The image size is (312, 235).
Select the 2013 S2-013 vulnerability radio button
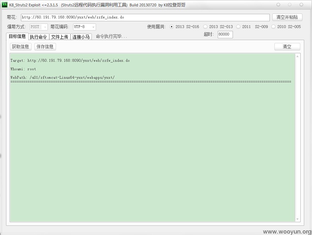tap(205, 27)
